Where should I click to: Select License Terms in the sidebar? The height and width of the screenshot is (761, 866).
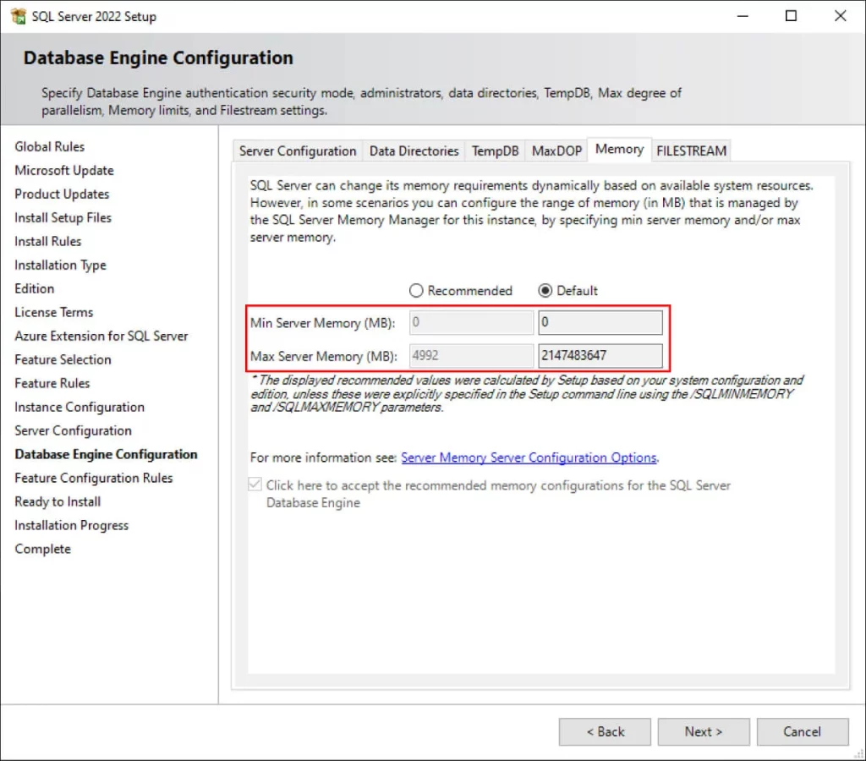click(x=53, y=312)
